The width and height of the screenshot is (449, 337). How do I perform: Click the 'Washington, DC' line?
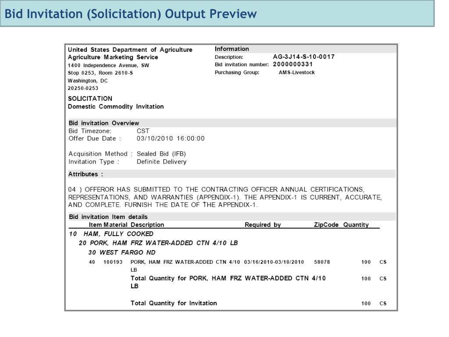coord(88,81)
